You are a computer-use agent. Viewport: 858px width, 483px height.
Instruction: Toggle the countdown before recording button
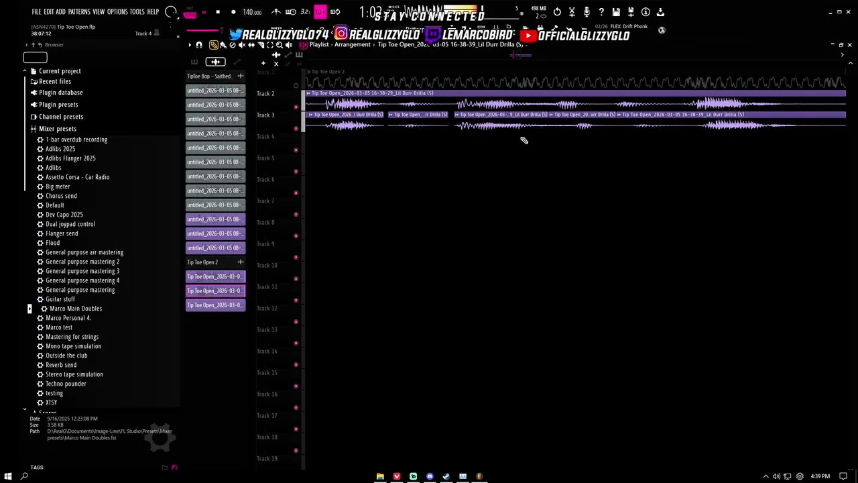tap(305, 12)
